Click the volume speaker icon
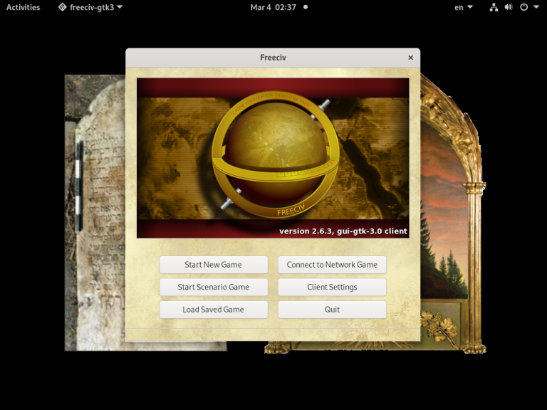 [x=509, y=7]
